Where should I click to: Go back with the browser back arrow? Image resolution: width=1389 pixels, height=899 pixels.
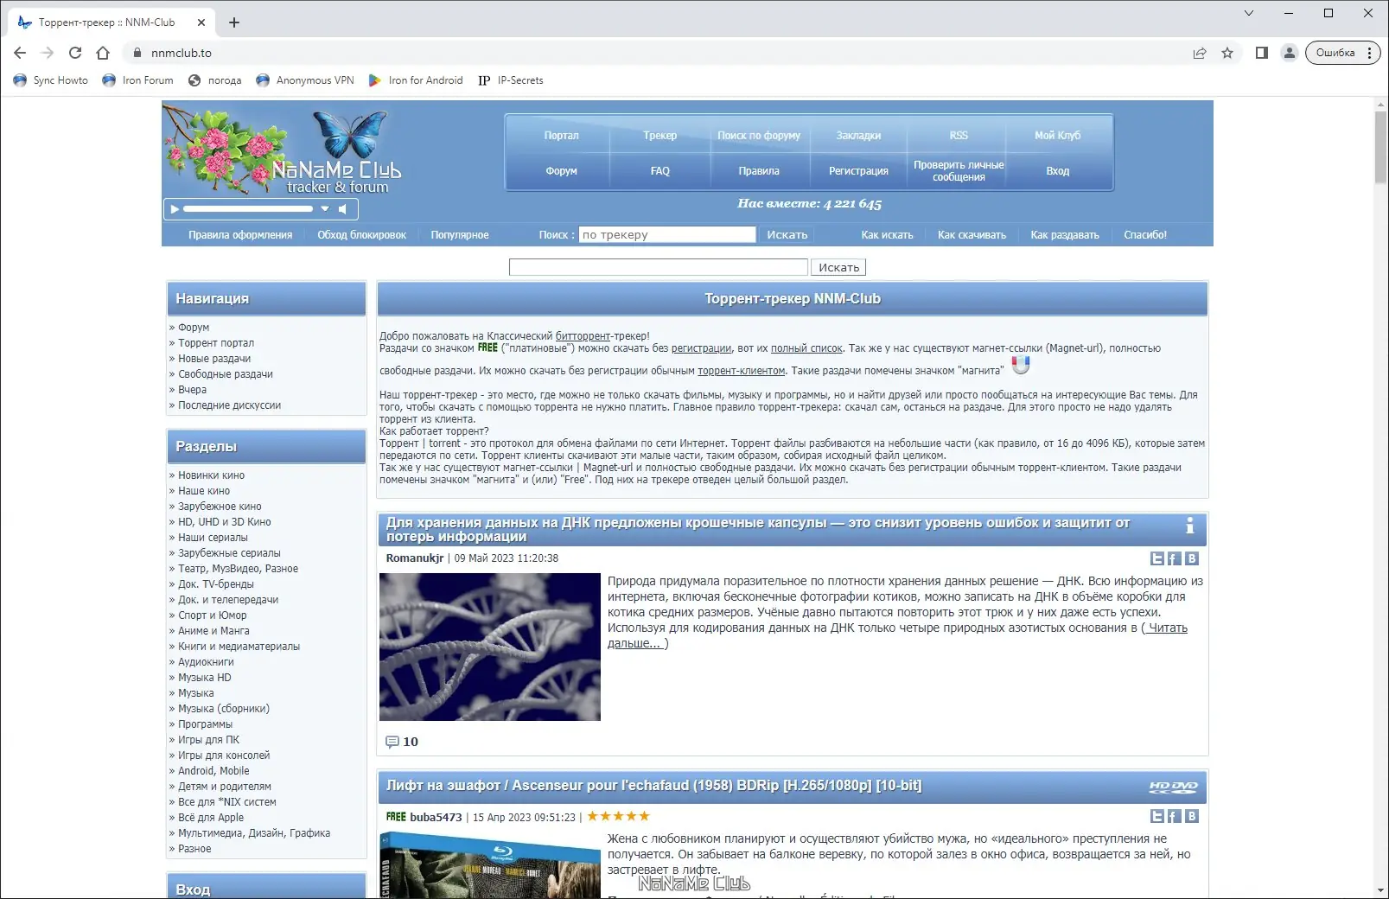pos(20,53)
